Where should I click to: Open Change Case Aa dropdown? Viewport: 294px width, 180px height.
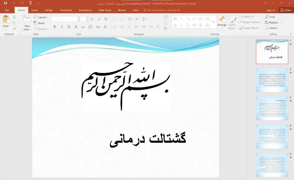98,27
